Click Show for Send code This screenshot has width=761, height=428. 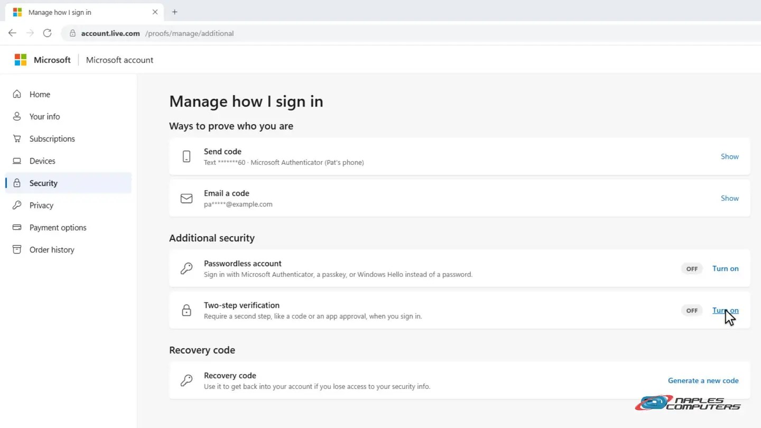[x=730, y=156]
